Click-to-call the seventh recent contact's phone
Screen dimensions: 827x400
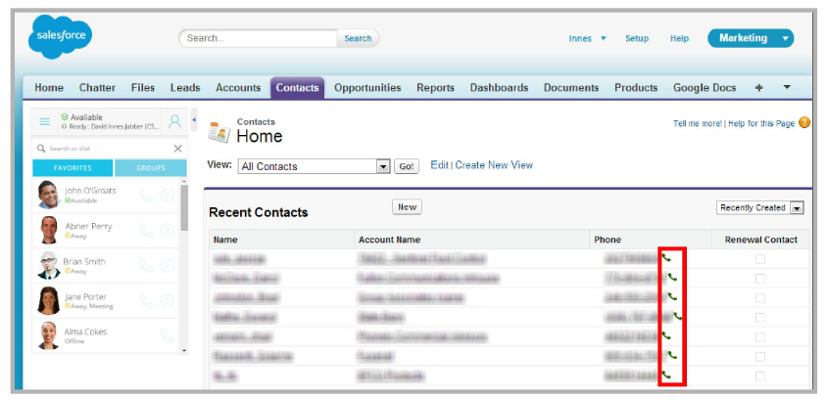[666, 375]
